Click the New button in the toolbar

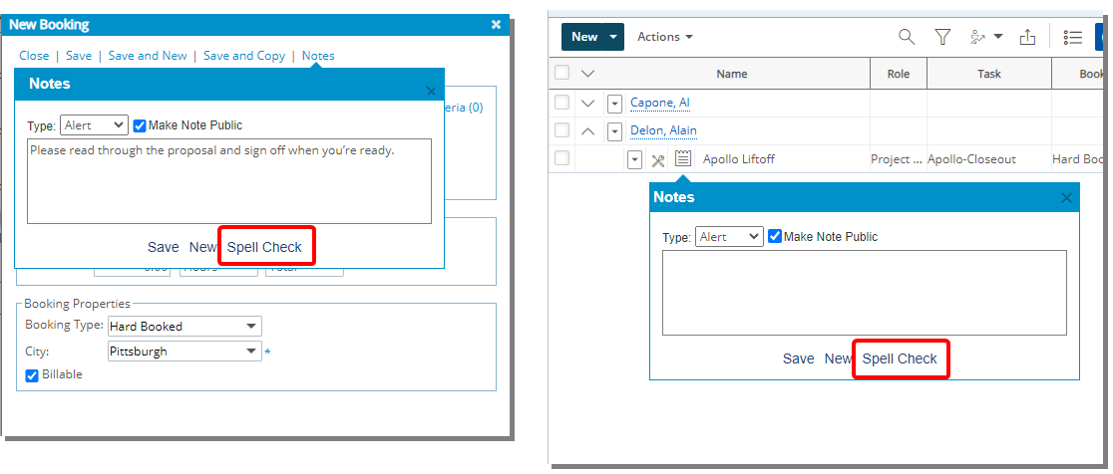point(584,37)
